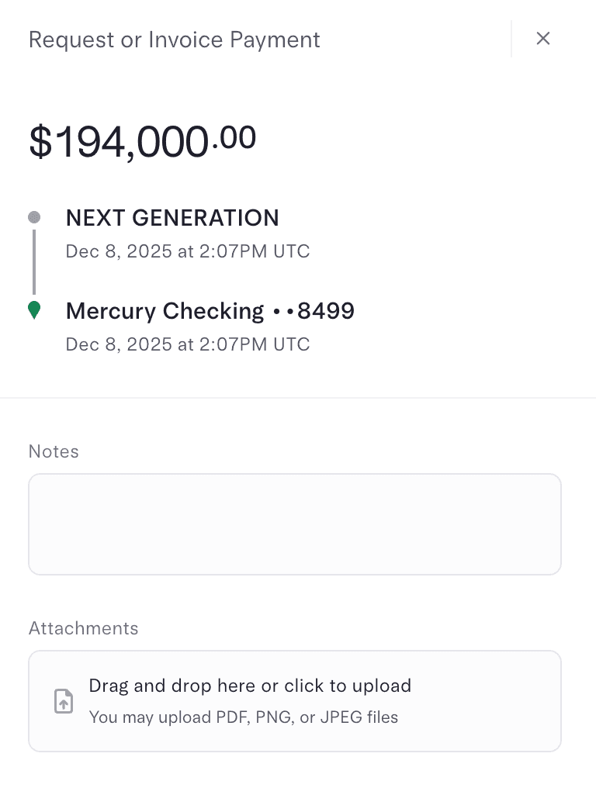
Task: Click the vertical timeline connector line
Action: (x=34, y=261)
